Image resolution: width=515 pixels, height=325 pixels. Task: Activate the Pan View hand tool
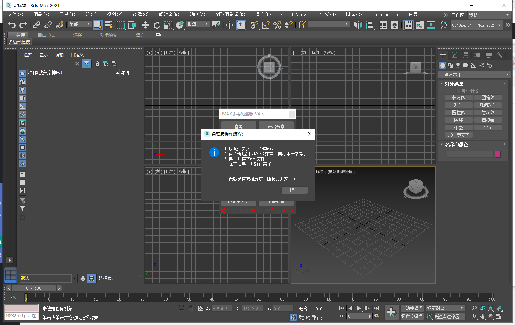pos(482,316)
